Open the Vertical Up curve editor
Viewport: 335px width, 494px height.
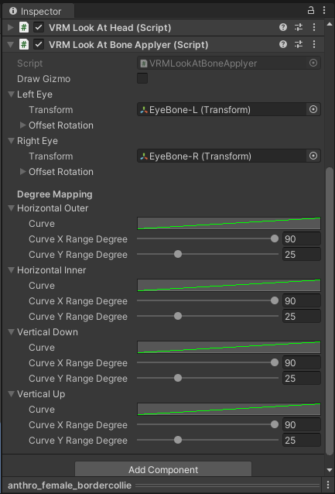coord(229,410)
